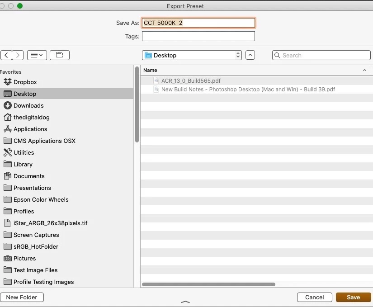Select ACR_13_0_Build565.pdf file
Image resolution: width=373 pixels, height=307 pixels.
tap(257, 81)
